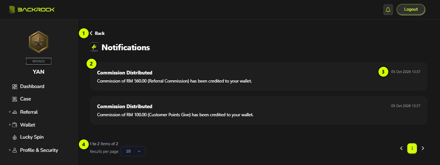Log out using the Logout button
Image resolution: width=440 pixels, height=165 pixels.
point(411,10)
